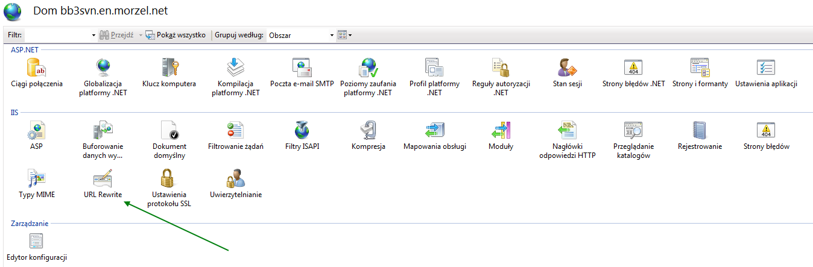Open Filtrowanie żądań
Screen dimensions: 813x267
[x=235, y=136]
